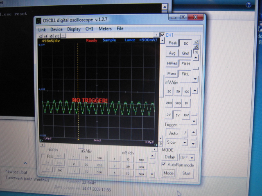Lower trigger level with down arrow
This screenshot has height=196, width=262.
pos(193,144)
